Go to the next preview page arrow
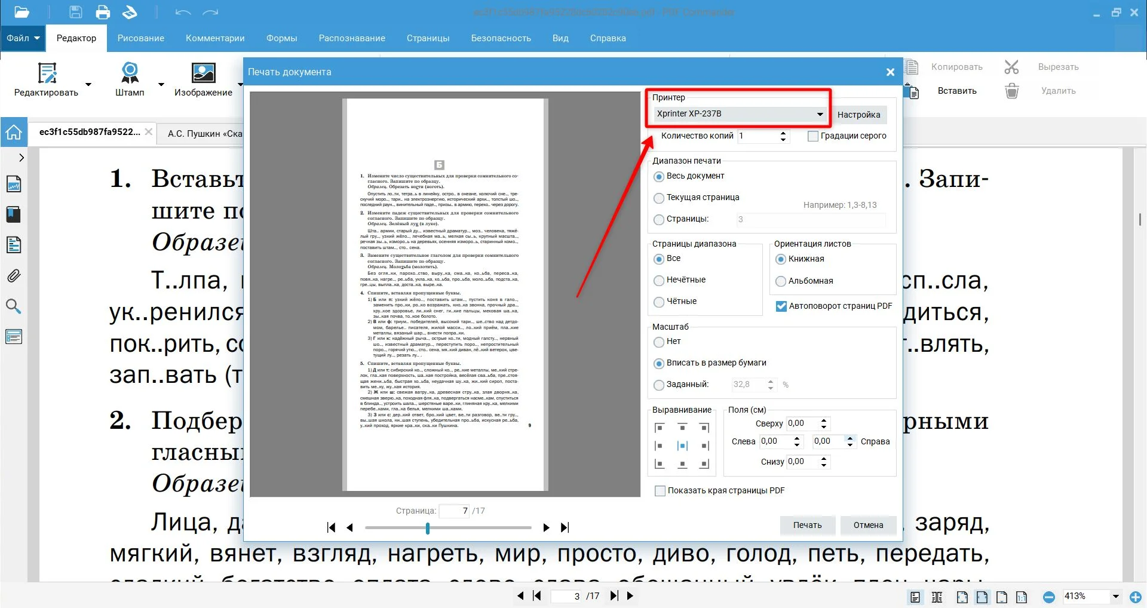Viewport: 1147px width, 608px height. (x=546, y=527)
